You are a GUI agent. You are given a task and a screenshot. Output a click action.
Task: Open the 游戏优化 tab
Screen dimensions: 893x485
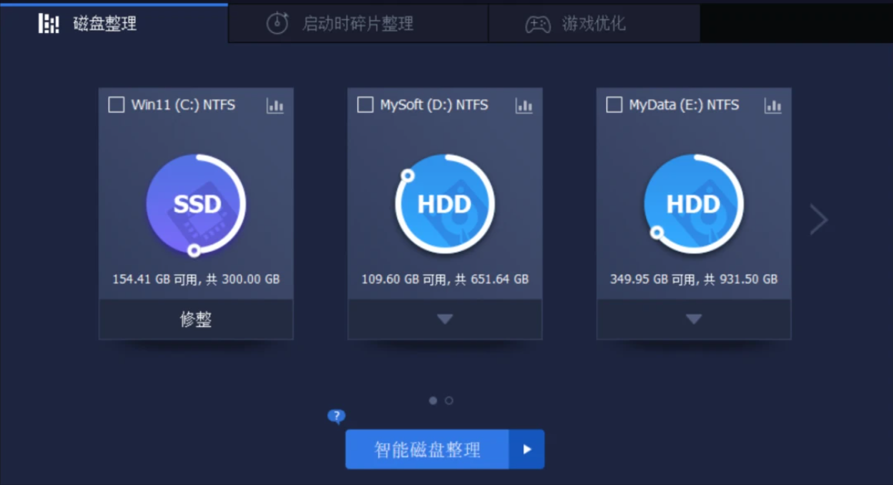(x=596, y=24)
